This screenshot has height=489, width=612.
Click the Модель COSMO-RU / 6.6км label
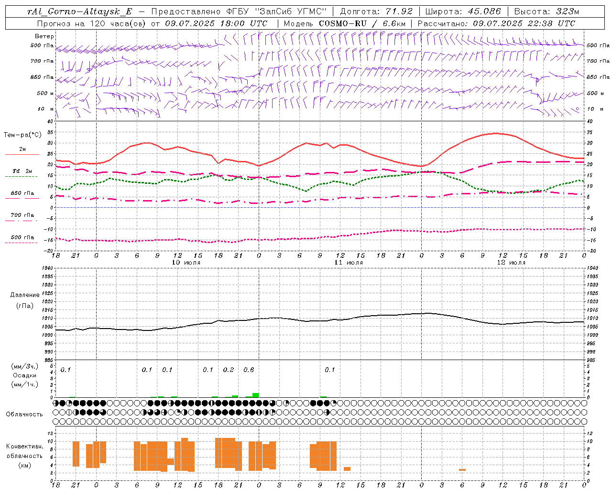pos(345,23)
